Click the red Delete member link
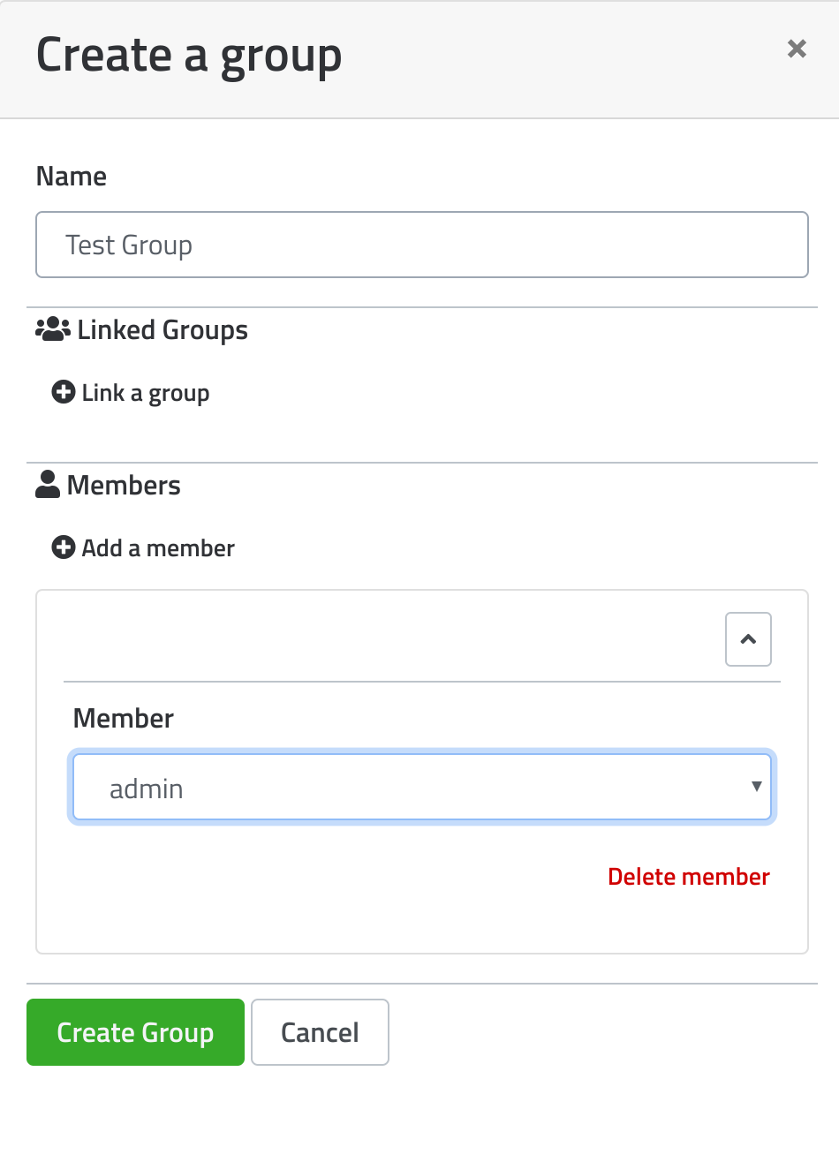The height and width of the screenshot is (1162, 839). (x=689, y=877)
